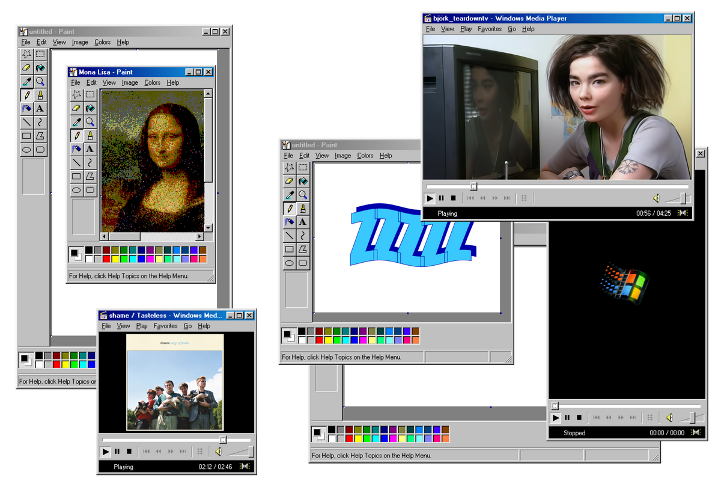
Task: Expand Favorites menu in björk_teardowntv player
Action: [x=490, y=29]
